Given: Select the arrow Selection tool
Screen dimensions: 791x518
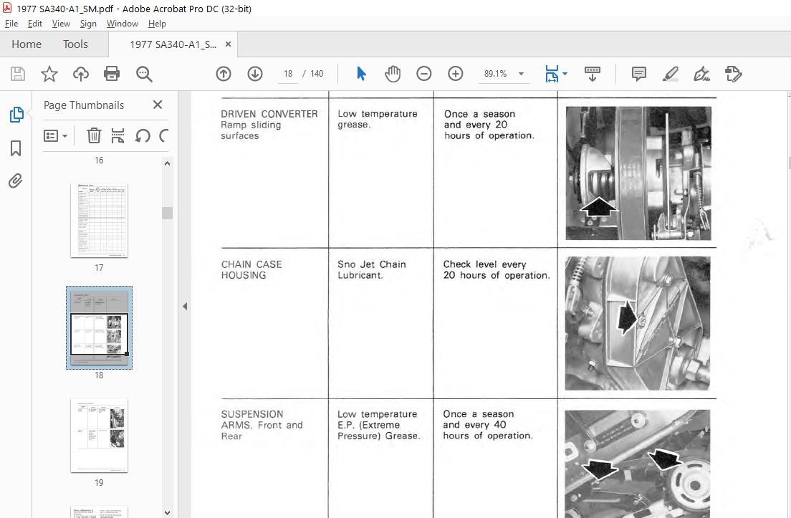Looking at the screenshot, I should 361,74.
